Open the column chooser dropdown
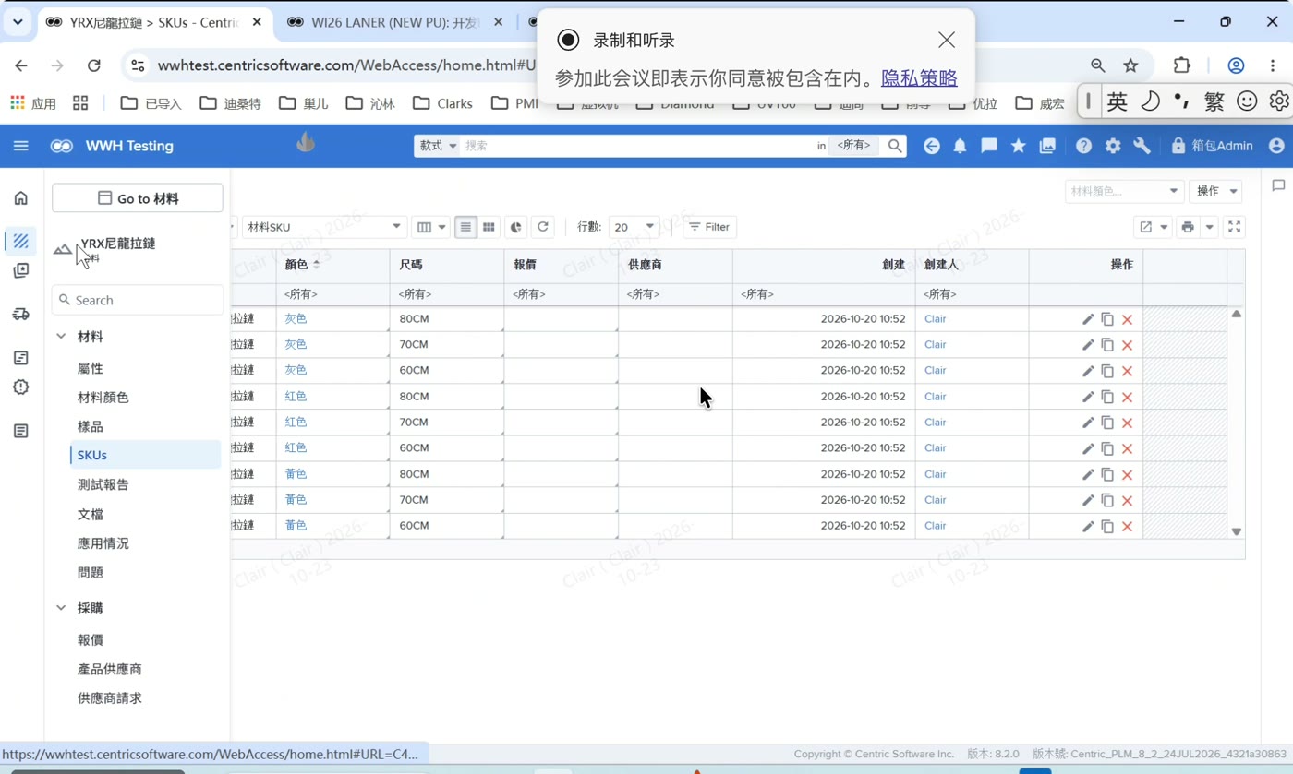The image size is (1293, 774). (430, 227)
